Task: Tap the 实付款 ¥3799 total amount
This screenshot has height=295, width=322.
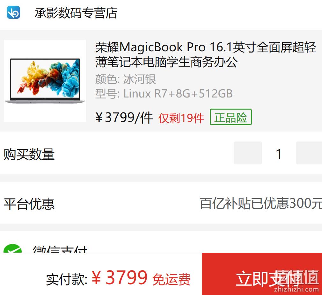Action: click(x=97, y=278)
